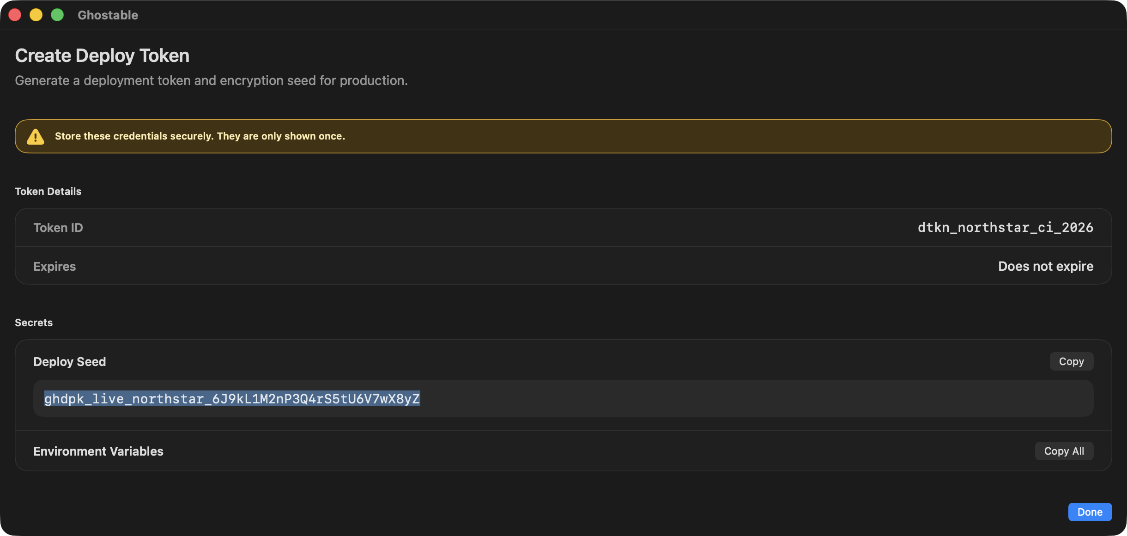Select the Create Deploy Token heading
The height and width of the screenshot is (536, 1127).
[102, 55]
